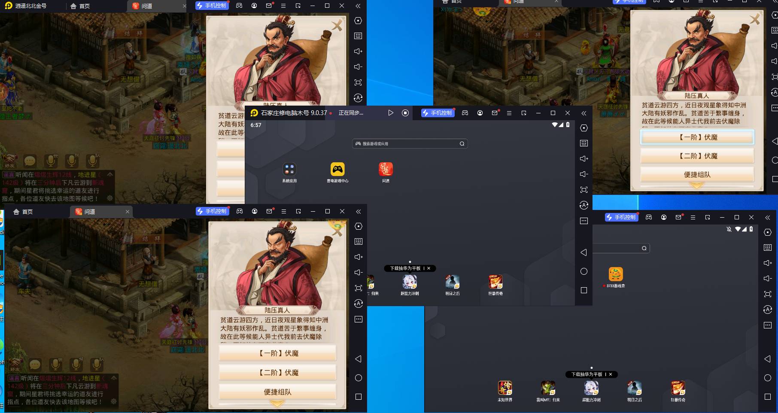Open hamburger menu in the 石家庄修电脑木号 title bar
The width and height of the screenshot is (778, 413).
pos(509,113)
